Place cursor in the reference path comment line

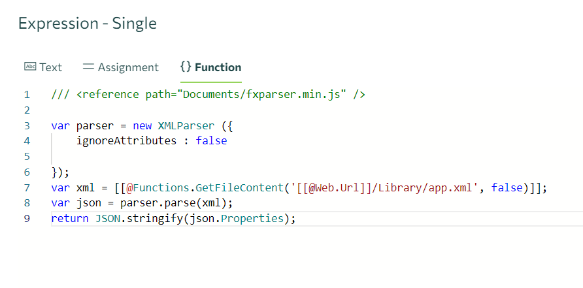click(208, 95)
